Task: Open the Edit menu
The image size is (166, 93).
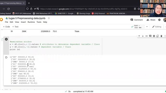Action: pyautogui.click(x=11, y=22)
